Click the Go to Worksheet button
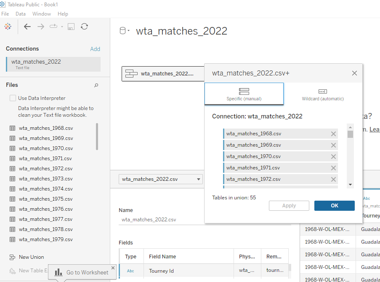This screenshot has width=380, height=282. 82,272
